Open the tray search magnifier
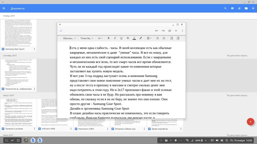The height and width of the screenshot is (144, 257). 227,140
